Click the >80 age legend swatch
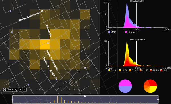171x104 pixels. click(x=161, y=70)
